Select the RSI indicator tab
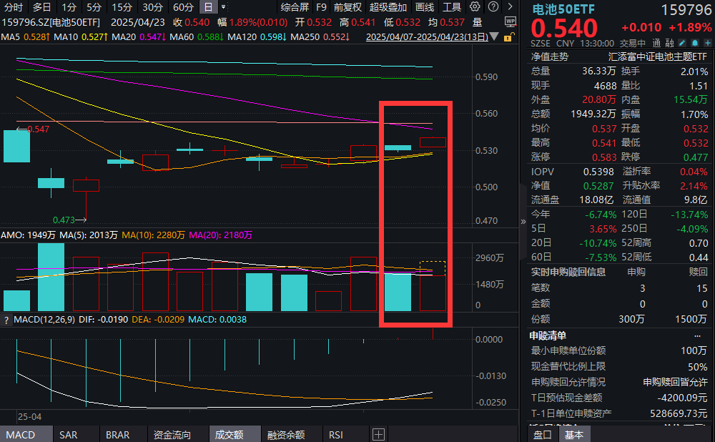The width and height of the screenshot is (715, 442). click(335, 435)
